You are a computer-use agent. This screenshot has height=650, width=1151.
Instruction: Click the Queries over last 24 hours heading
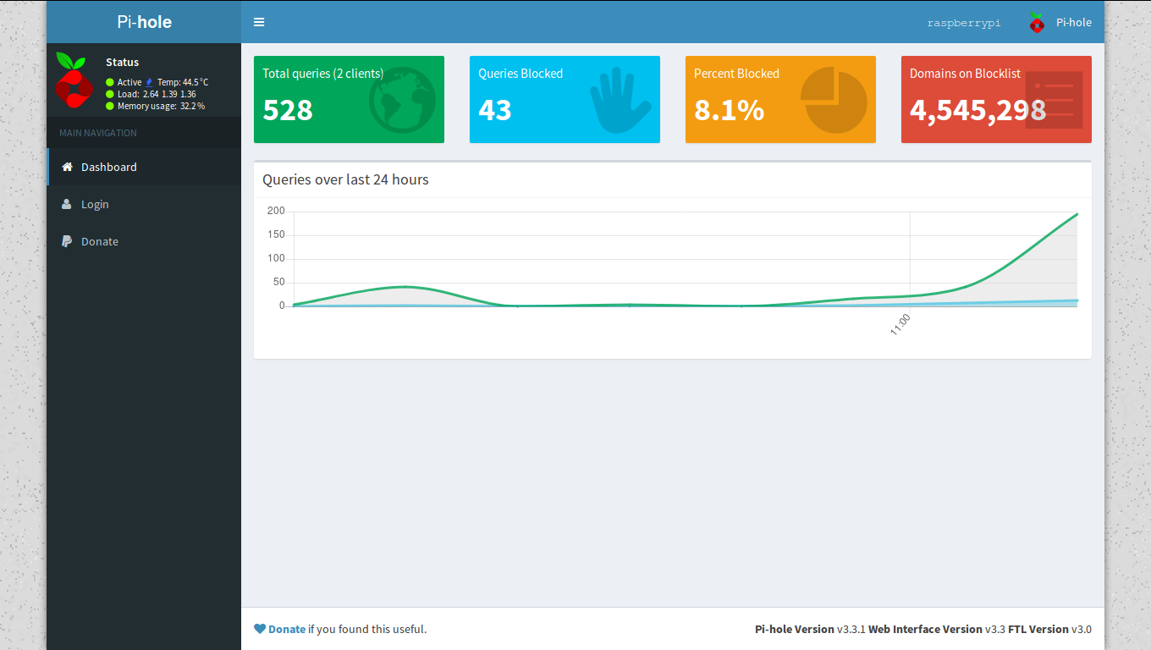coord(345,179)
